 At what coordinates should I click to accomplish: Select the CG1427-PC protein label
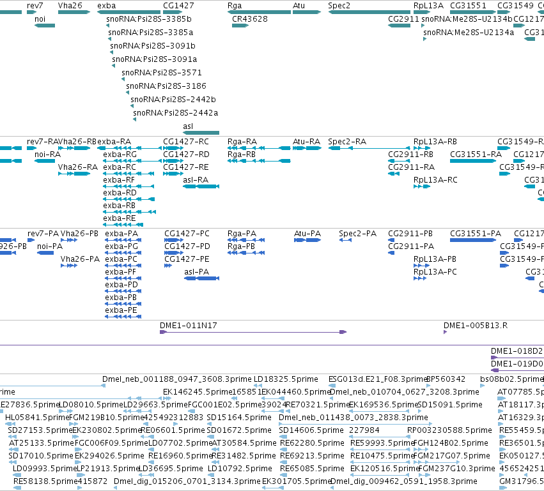coord(187,234)
